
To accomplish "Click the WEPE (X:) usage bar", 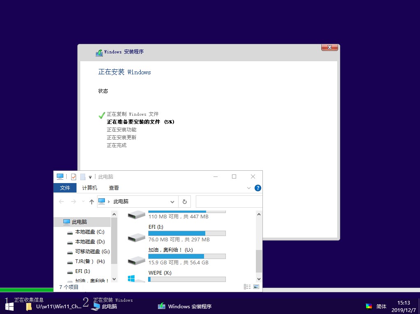I will coord(187,279).
